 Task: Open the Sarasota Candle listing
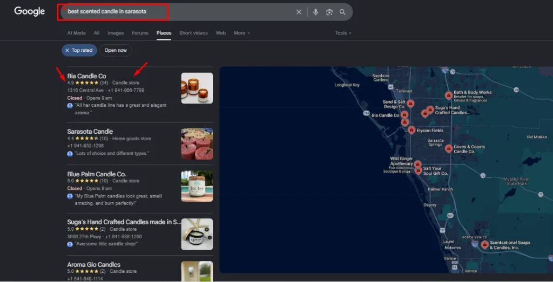[x=90, y=132]
